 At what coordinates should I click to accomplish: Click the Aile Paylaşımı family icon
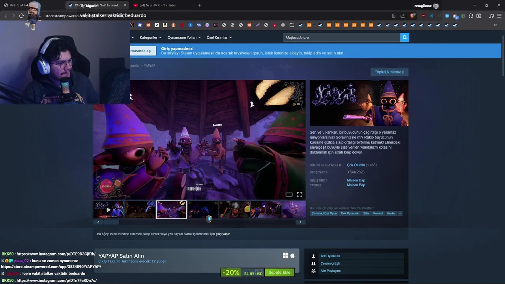(x=314, y=271)
